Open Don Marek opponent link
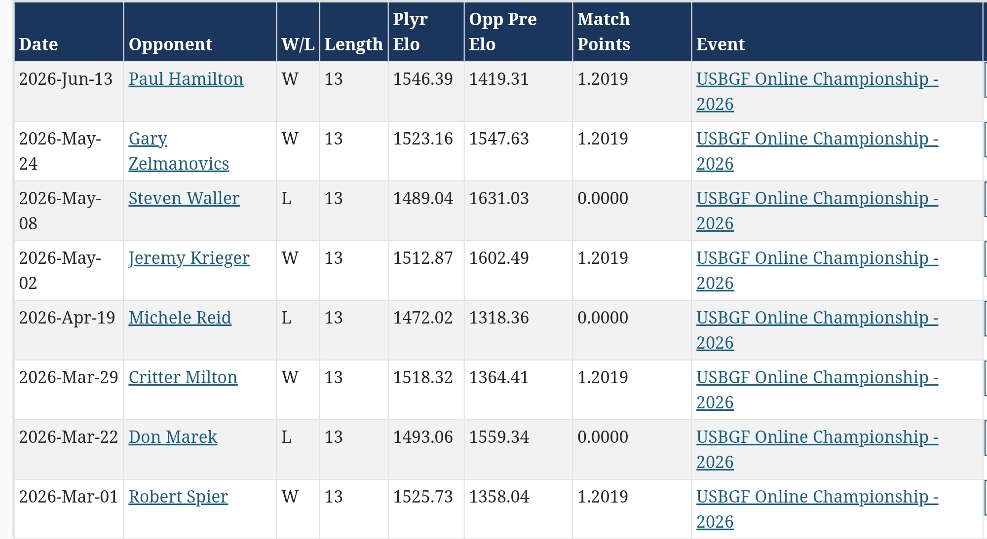Screen dimensions: 987x539 tap(173, 437)
